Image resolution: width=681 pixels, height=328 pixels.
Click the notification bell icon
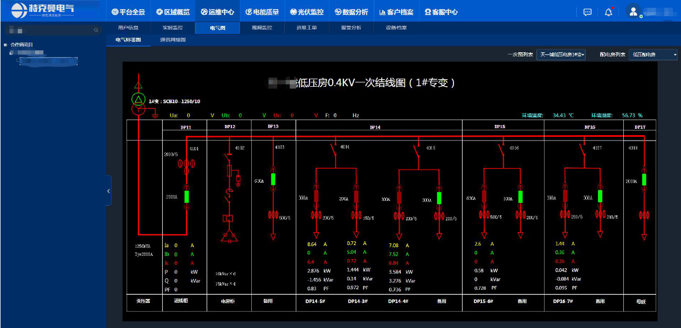point(608,12)
